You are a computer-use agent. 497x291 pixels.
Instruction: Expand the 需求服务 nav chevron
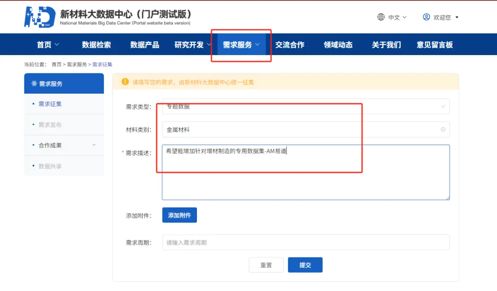(257, 45)
